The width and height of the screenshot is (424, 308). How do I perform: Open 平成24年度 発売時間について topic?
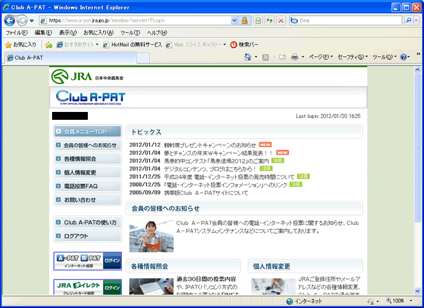click(229, 177)
